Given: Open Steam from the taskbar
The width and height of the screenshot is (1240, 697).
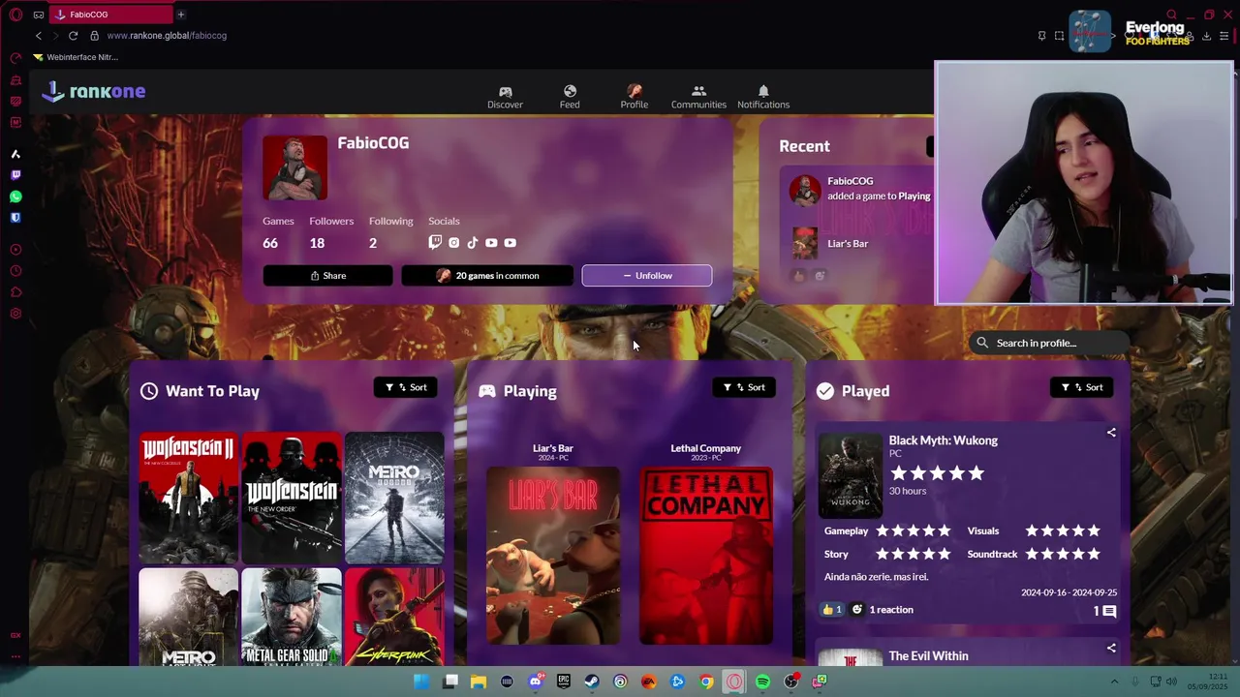Looking at the screenshot, I should (592, 682).
